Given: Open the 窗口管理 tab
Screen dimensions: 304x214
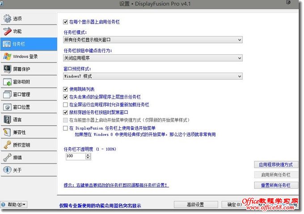Looking at the screenshot, I should point(29,94).
